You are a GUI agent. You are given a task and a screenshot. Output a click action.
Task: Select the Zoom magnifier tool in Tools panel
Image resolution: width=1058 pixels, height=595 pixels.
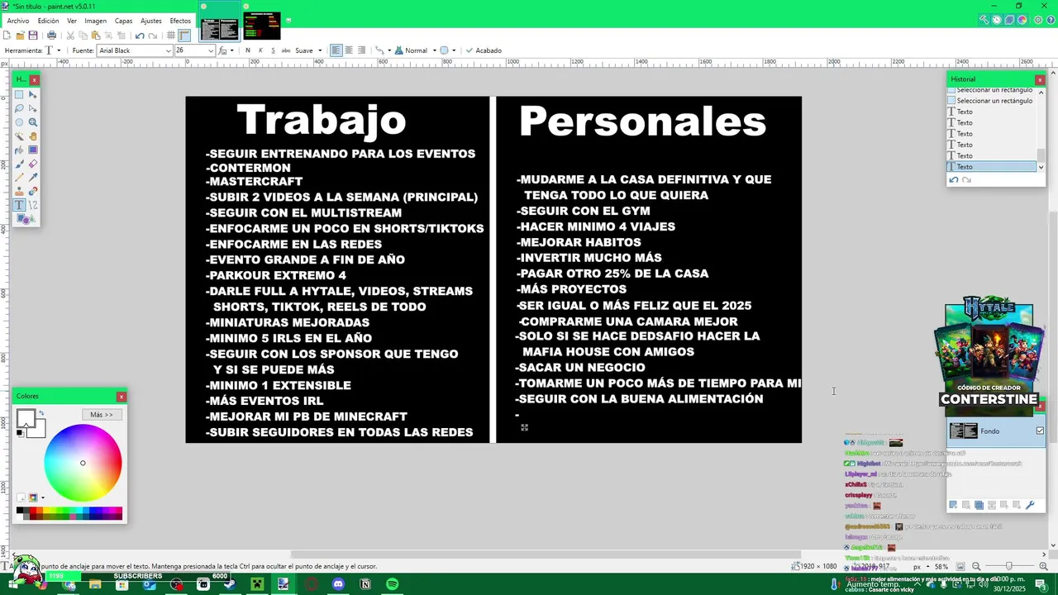click(x=33, y=122)
